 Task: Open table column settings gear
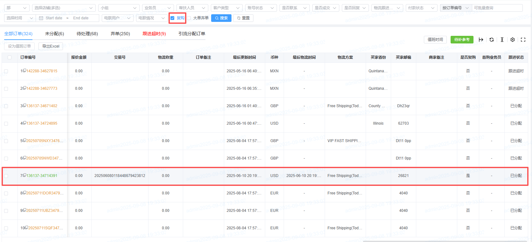click(512, 40)
